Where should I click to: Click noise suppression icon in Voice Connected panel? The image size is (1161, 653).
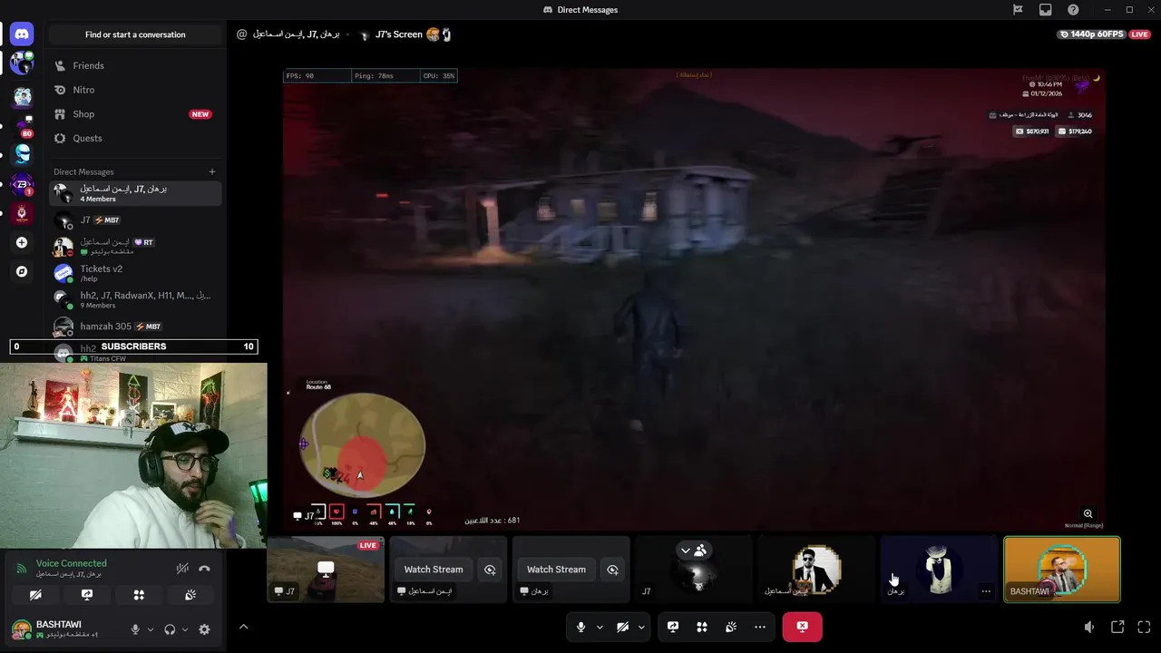pos(182,569)
